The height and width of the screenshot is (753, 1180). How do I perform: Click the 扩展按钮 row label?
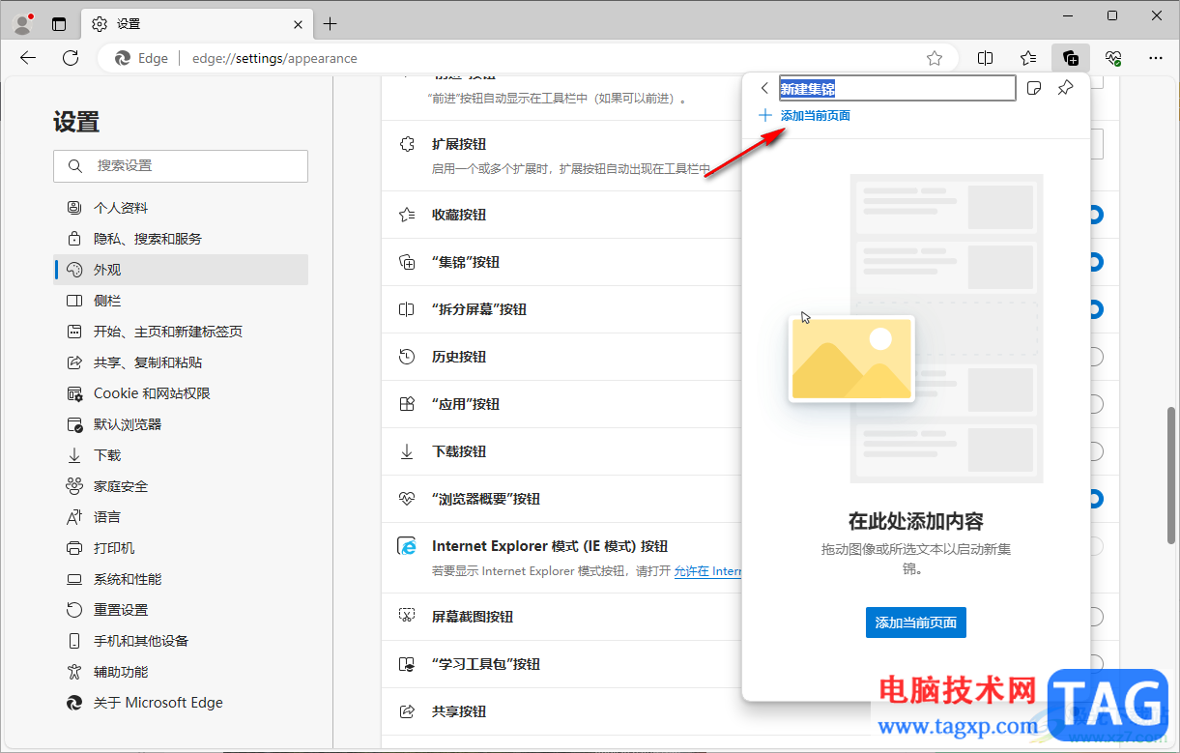click(x=459, y=144)
